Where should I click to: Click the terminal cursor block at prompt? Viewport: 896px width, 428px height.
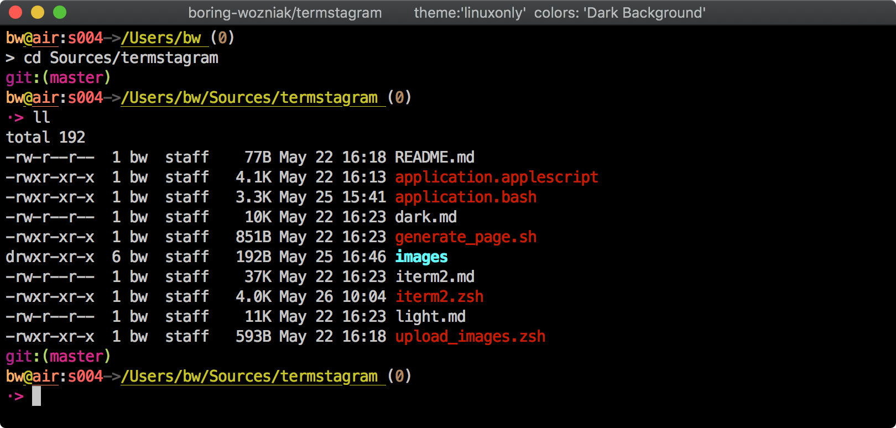point(37,396)
